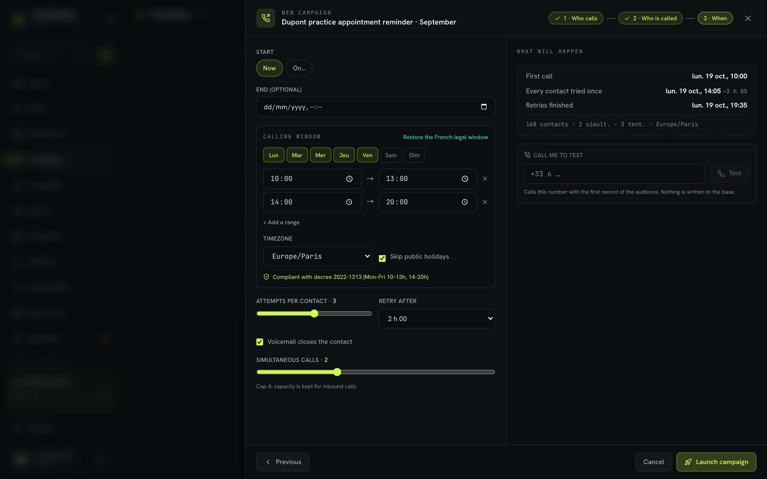Click the 20:00 end time field
Viewport: 767px width, 479px height.
[428, 202]
